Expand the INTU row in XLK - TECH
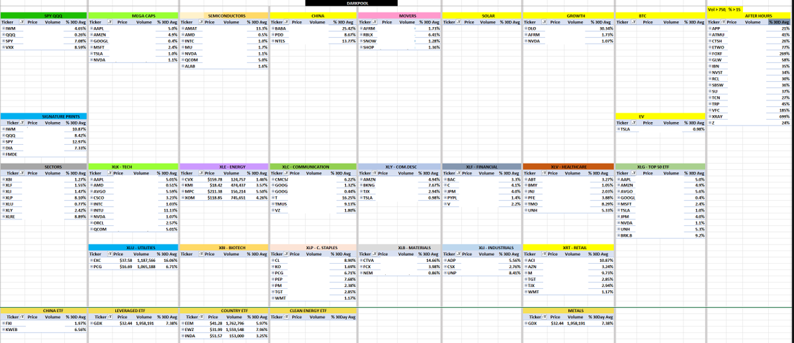The image size is (794, 343). pos(91,210)
